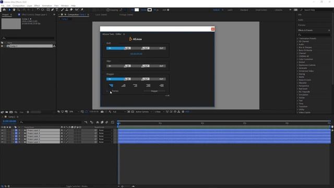
Task: Select the Pen tool
Action: tap(52, 10)
